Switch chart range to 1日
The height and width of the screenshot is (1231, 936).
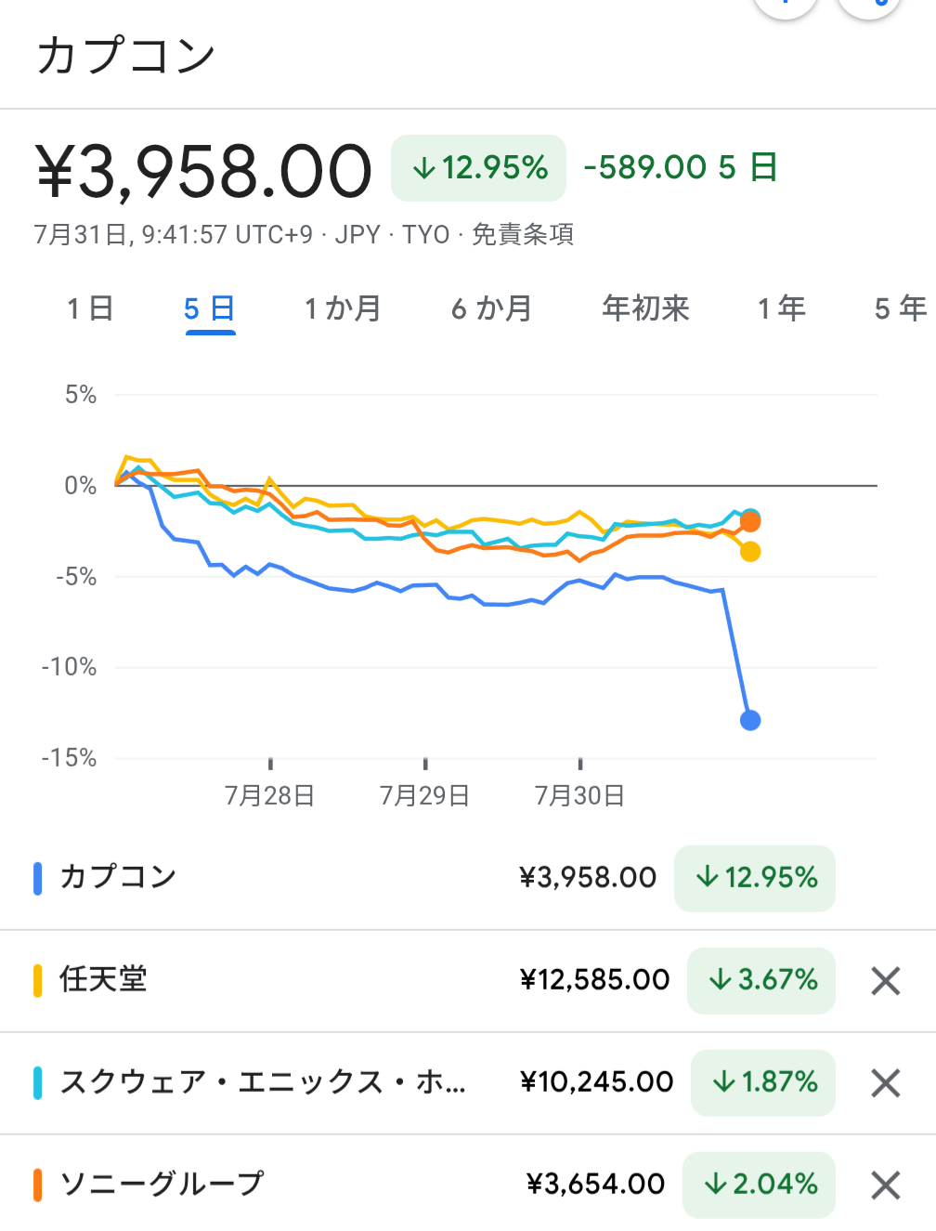(x=90, y=308)
